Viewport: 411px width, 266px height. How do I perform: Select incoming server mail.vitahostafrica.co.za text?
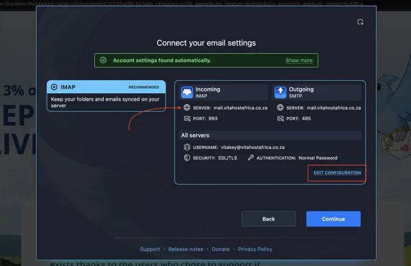pos(241,108)
